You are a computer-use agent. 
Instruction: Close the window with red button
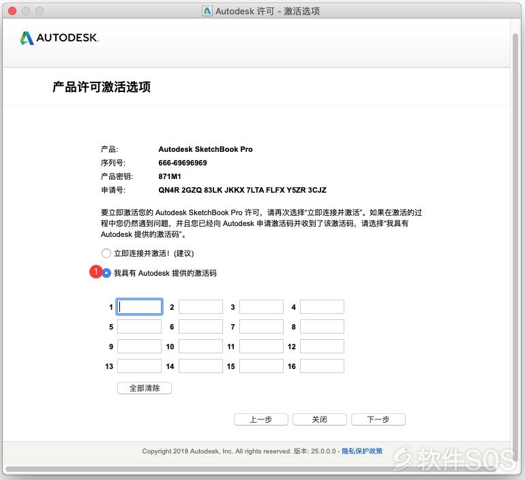coord(12,11)
